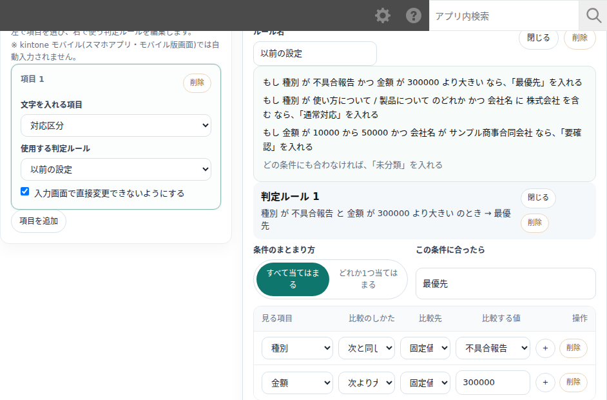Open comparison dropdown showing 次より大きい
Viewport: 607px width, 400px height.
tap(366, 383)
